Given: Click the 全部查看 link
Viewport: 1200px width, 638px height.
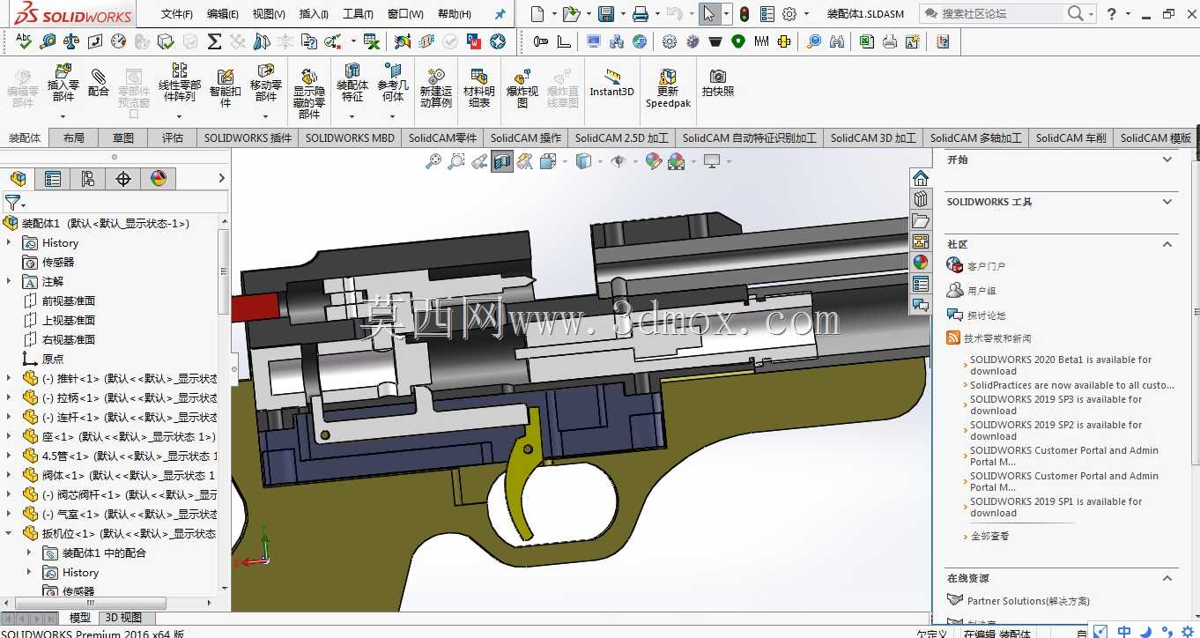Looking at the screenshot, I should [x=989, y=536].
